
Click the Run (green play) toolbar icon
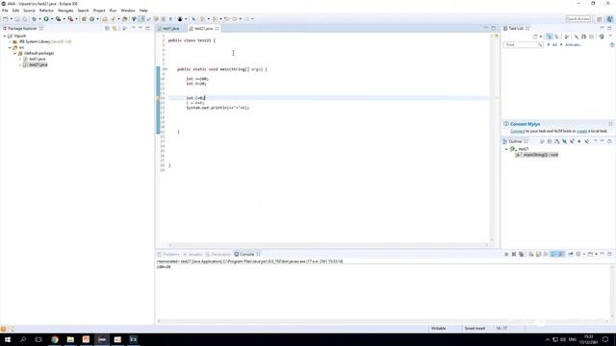tap(46, 19)
